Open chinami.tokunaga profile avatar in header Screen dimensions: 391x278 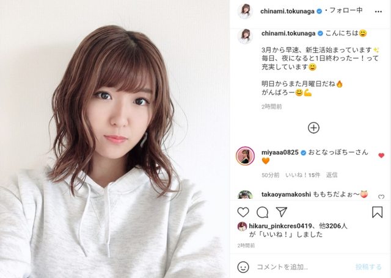click(245, 11)
